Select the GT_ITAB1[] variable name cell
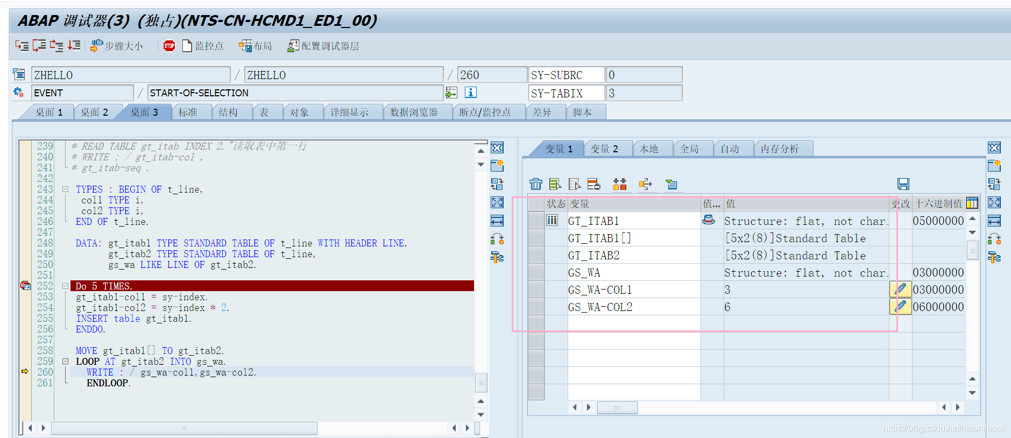The width and height of the screenshot is (1011, 438). tap(634, 238)
